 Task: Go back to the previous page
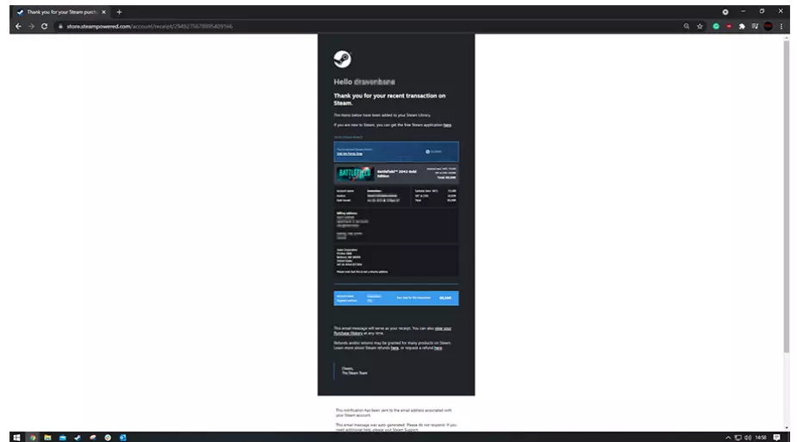[x=18, y=27]
